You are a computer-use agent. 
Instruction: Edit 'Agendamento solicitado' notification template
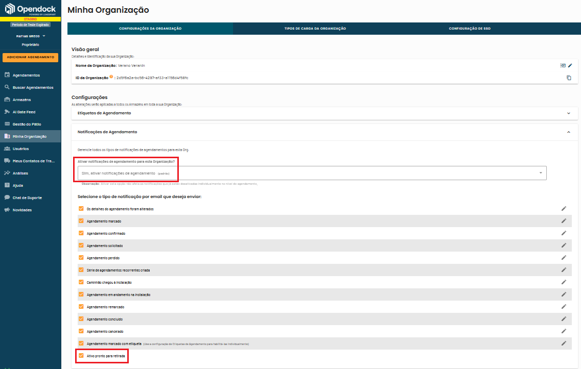(x=564, y=245)
